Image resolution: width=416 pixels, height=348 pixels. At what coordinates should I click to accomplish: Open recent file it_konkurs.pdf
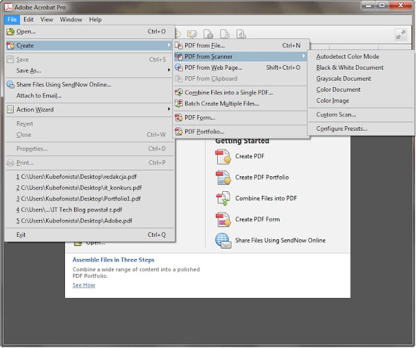click(x=90, y=188)
